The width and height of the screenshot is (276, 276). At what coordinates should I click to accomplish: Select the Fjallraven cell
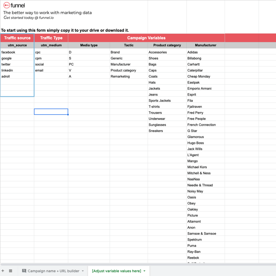tap(206, 107)
